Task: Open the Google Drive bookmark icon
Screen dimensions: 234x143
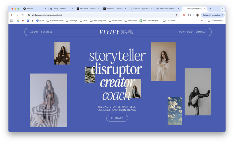Action: click(18, 20)
